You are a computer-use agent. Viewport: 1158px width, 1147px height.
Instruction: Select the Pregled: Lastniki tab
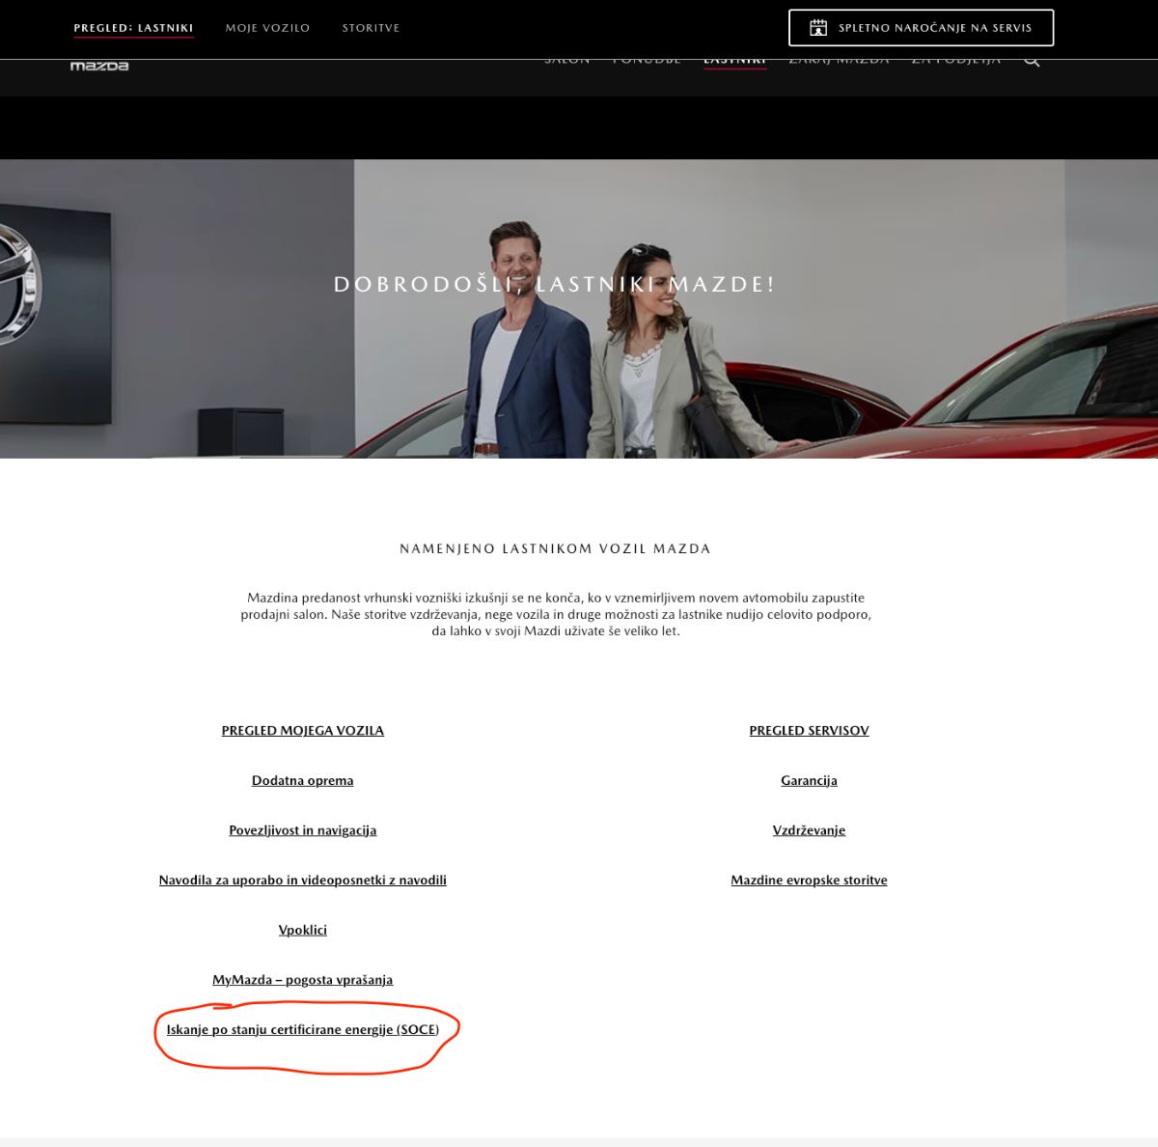pos(134,28)
